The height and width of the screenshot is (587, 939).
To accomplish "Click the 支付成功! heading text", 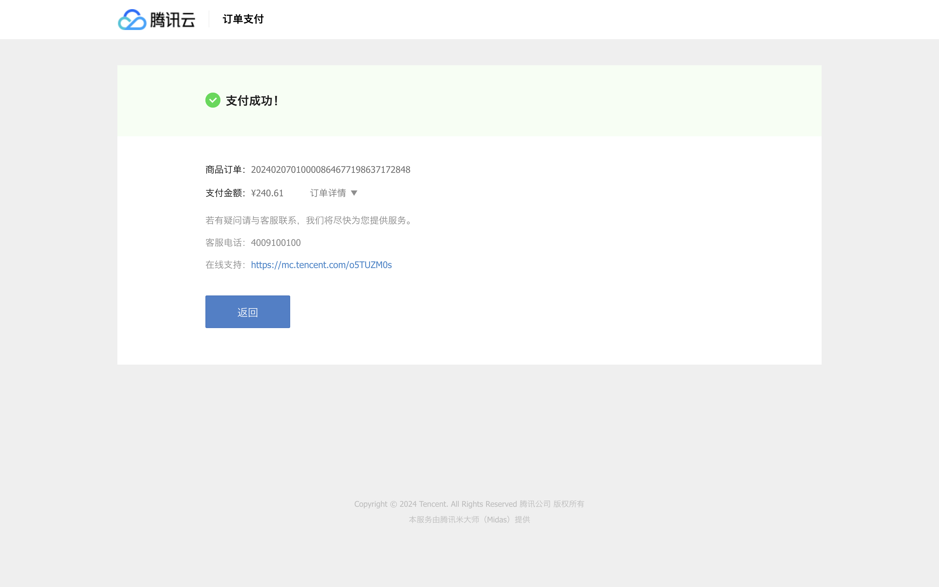I will click(x=252, y=100).
